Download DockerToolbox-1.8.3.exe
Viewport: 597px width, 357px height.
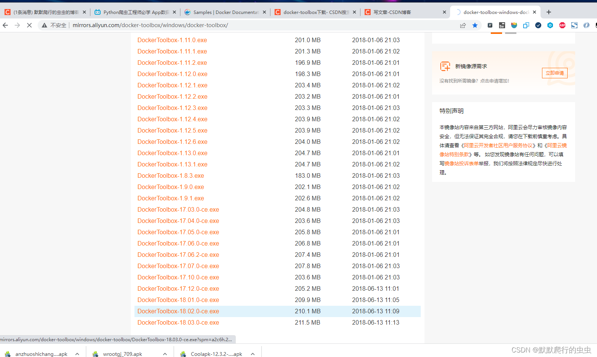click(171, 175)
